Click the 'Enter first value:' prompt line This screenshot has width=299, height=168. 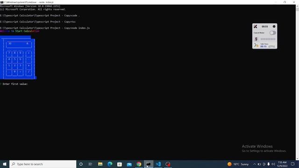(x=14, y=84)
